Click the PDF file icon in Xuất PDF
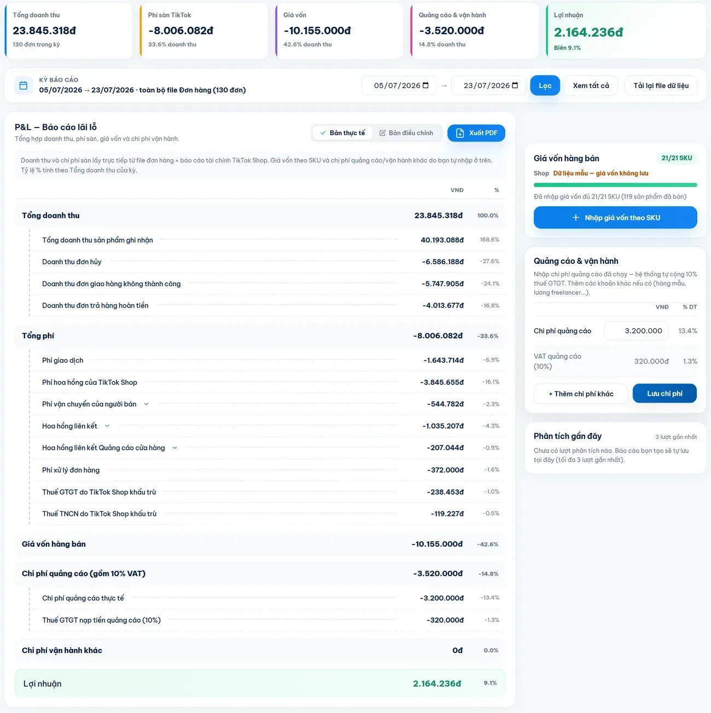The image size is (711, 713). pyautogui.click(x=460, y=133)
